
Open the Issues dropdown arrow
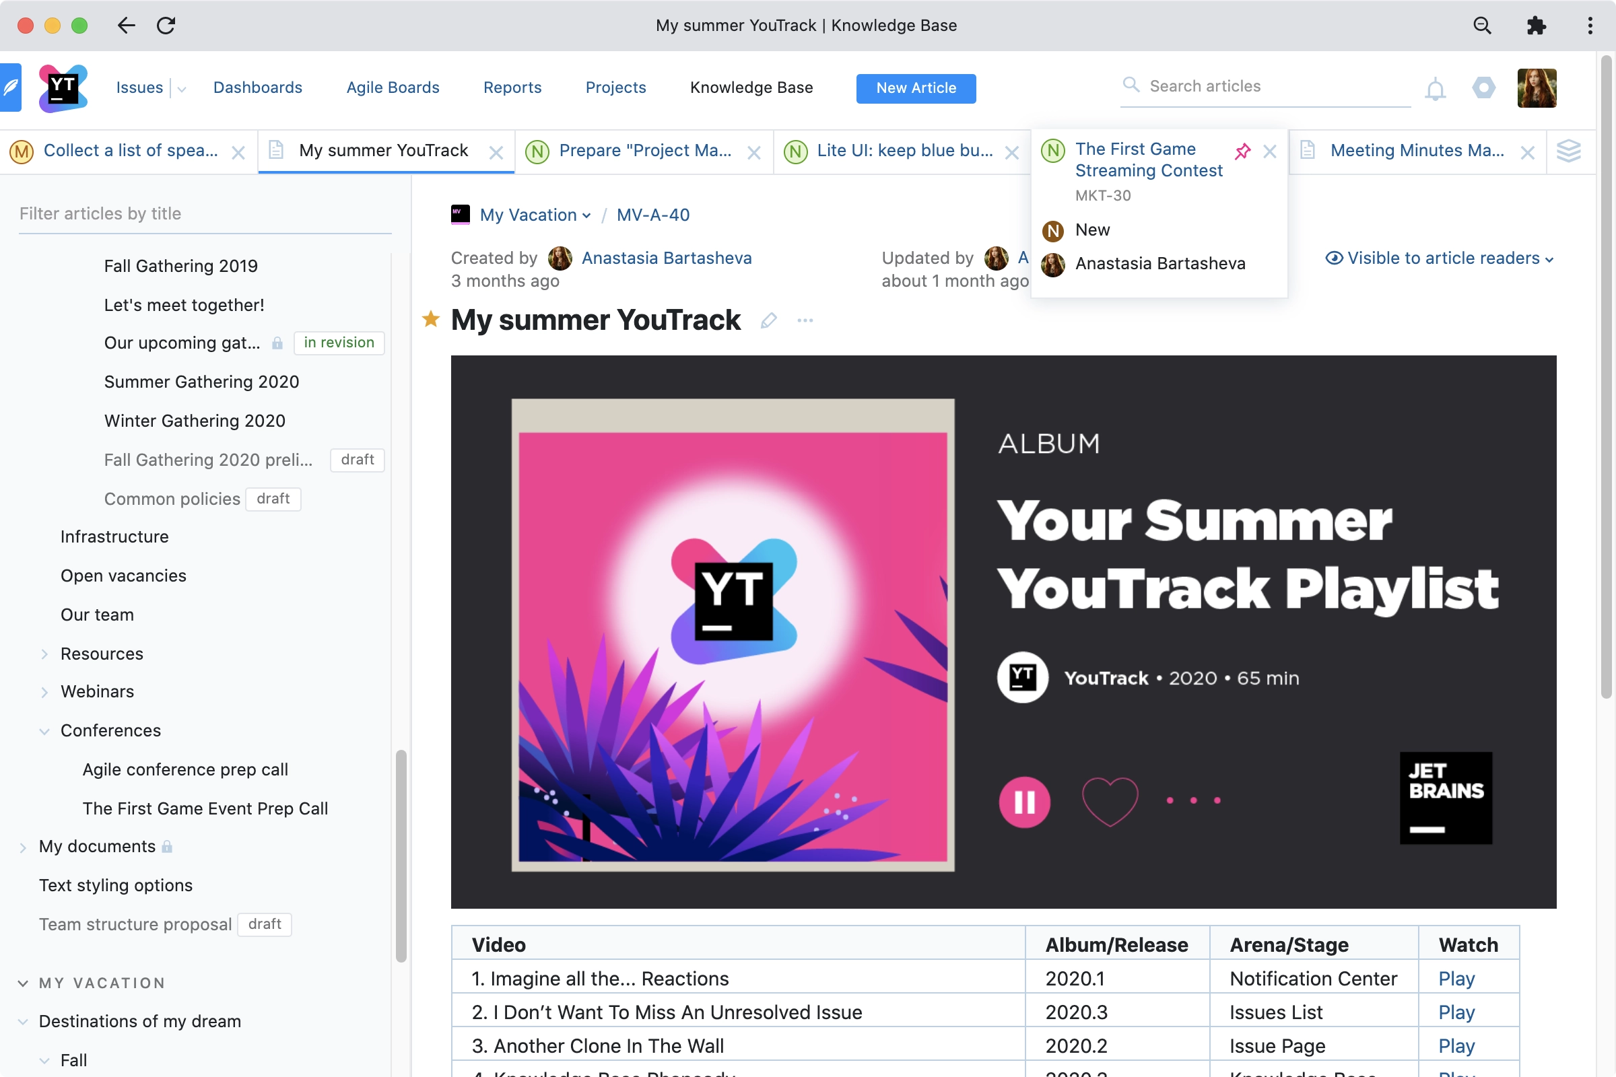click(x=181, y=89)
